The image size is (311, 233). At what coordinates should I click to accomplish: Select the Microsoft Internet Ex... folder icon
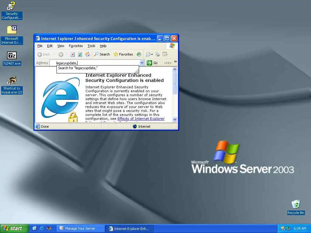(x=12, y=35)
